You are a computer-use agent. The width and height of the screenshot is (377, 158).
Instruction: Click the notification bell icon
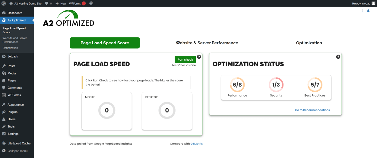point(368,11)
